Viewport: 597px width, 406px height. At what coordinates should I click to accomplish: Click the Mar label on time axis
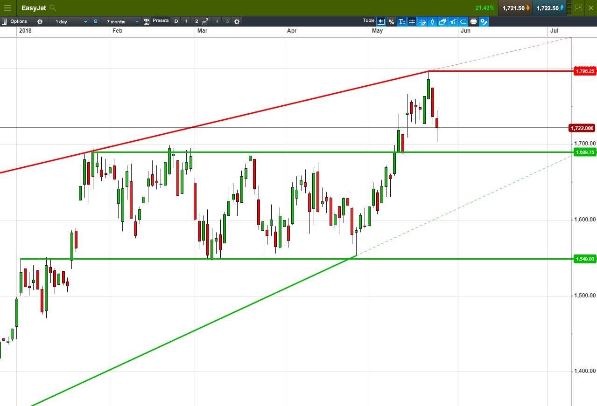(x=202, y=31)
